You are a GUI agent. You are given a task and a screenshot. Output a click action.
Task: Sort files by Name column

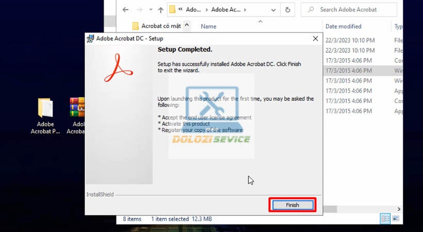tap(208, 26)
